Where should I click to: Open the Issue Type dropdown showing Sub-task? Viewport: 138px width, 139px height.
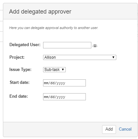coord(54,70)
